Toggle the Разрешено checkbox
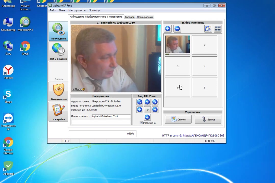The image size is (275, 183). pyautogui.click(x=141, y=123)
